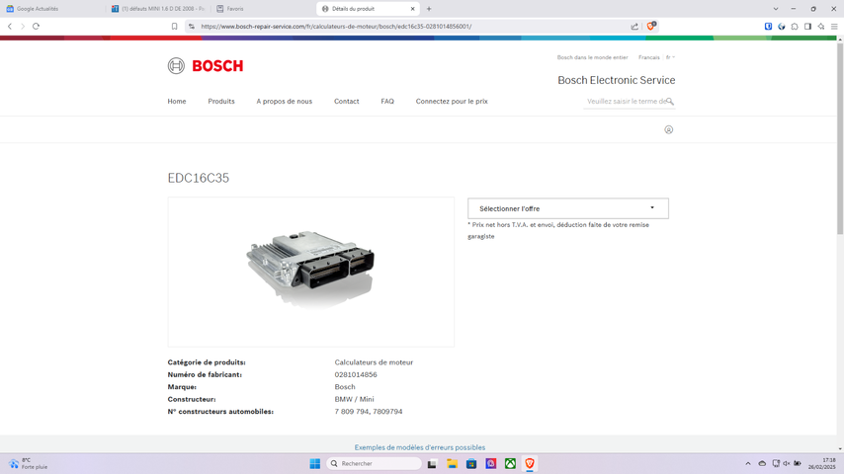Click the search magnifier icon on site

tap(670, 101)
